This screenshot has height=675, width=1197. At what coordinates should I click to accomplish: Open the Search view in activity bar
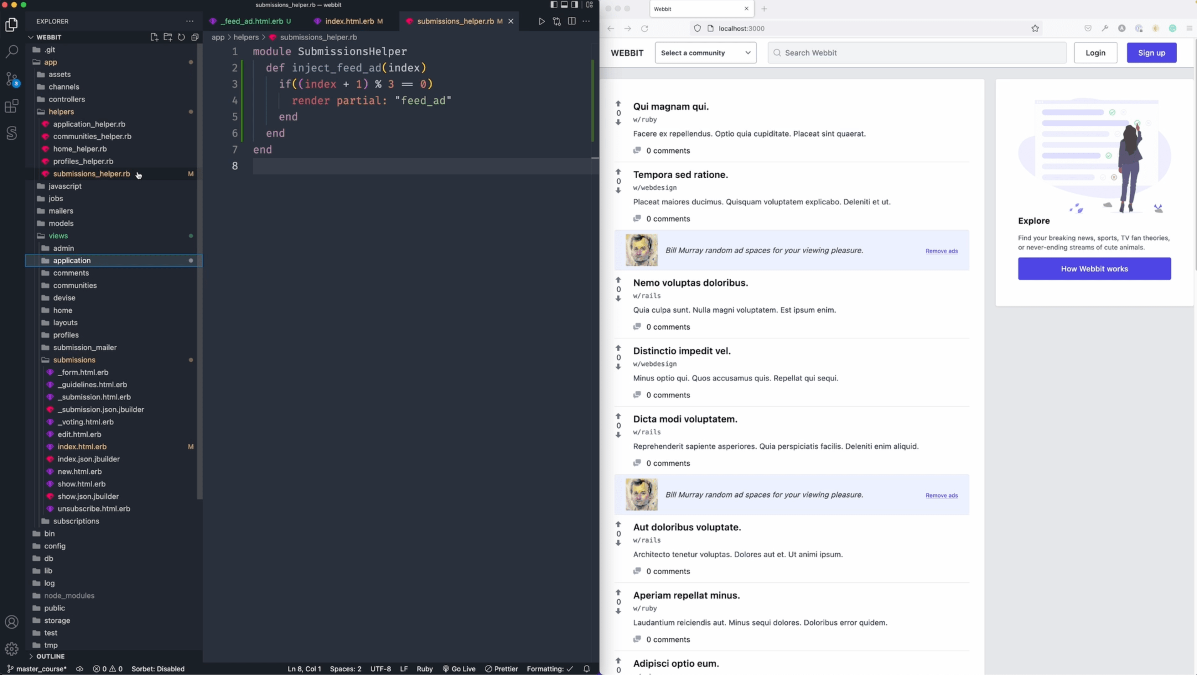pos(12,51)
